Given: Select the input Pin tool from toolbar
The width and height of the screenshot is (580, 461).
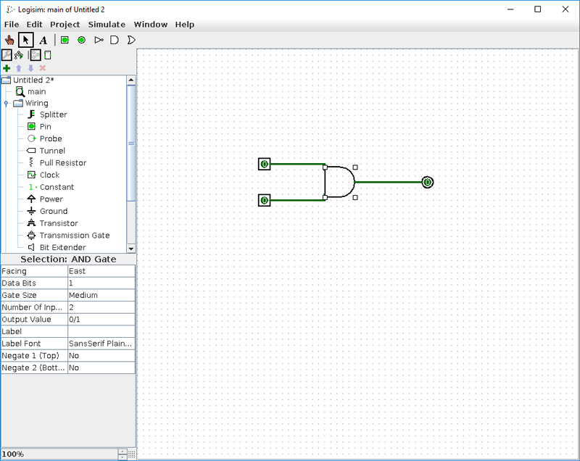Looking at the screenshot, I should [64, 40].
